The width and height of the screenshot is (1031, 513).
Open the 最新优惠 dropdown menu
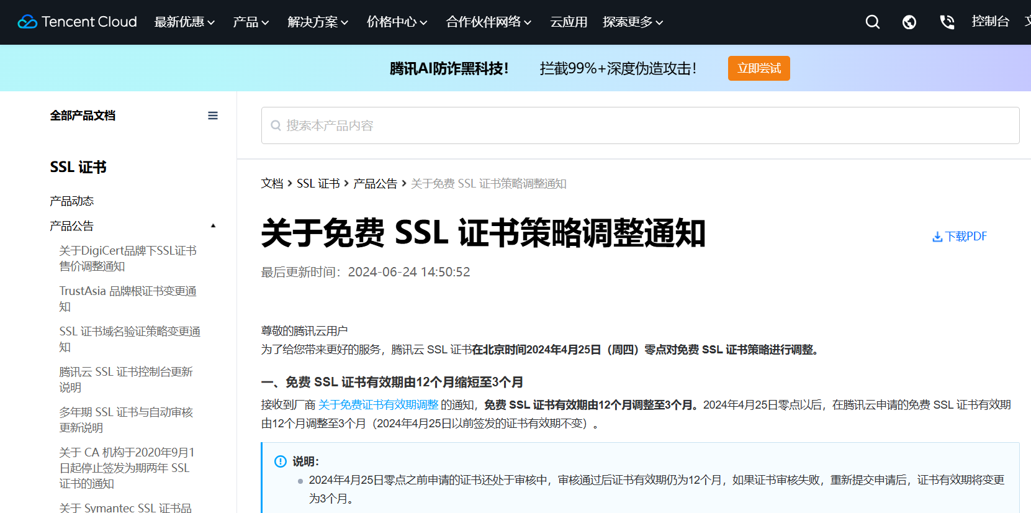point(184,22)
